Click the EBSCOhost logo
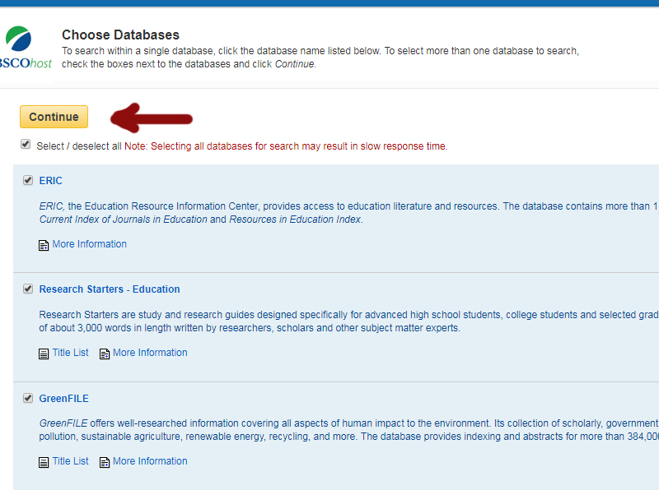This screenshot has height=490, width=659. click(x=26, y=47)
